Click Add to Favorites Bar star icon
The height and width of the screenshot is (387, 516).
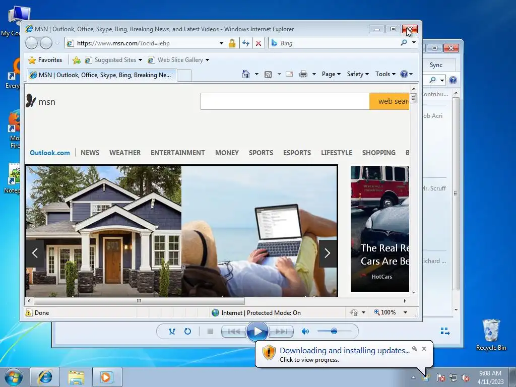(77, 60)
